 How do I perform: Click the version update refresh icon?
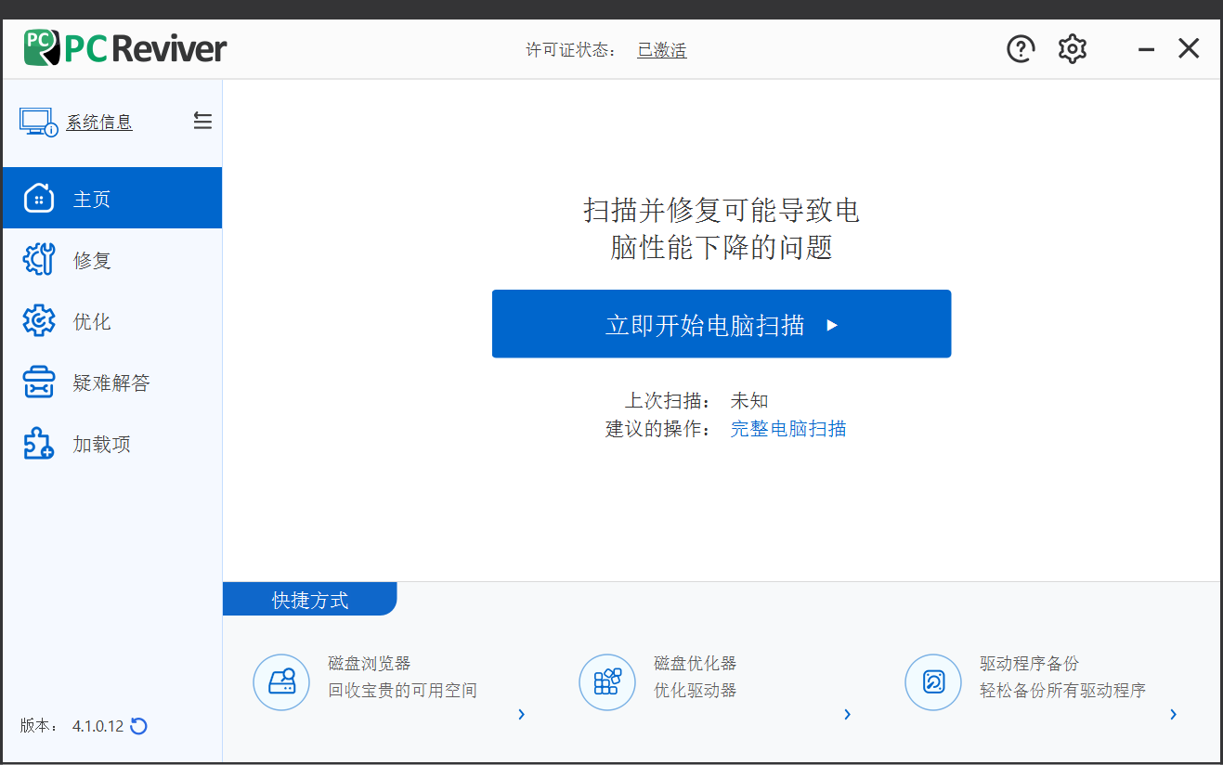click(138, 726)
